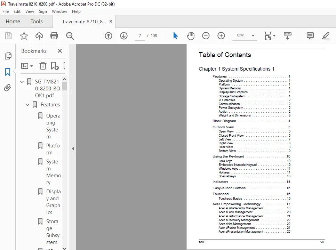
Task: Open the Window menu
Action: 59,11
